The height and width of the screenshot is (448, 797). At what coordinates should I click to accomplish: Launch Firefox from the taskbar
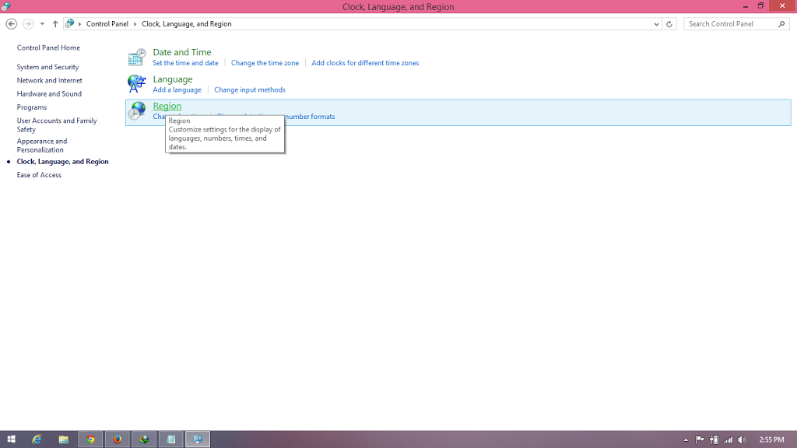point(117,439)
